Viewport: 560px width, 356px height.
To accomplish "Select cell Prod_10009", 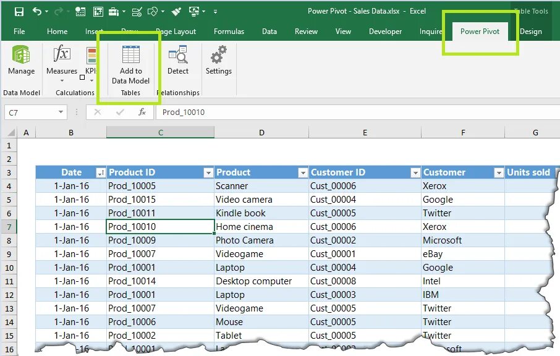I will (160, 240).
